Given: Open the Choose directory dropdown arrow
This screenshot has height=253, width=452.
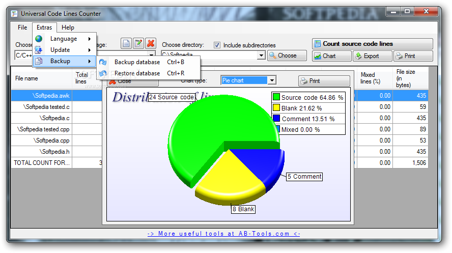Looking at the screenshot, I should click(261, 55).
